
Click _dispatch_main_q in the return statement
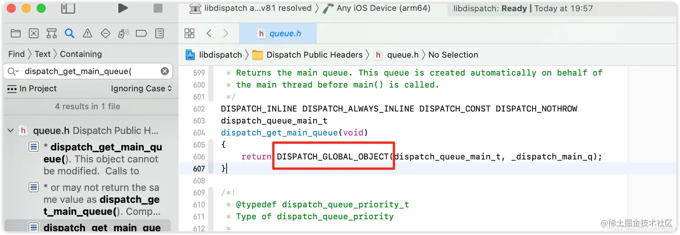(x=552, y=157)
